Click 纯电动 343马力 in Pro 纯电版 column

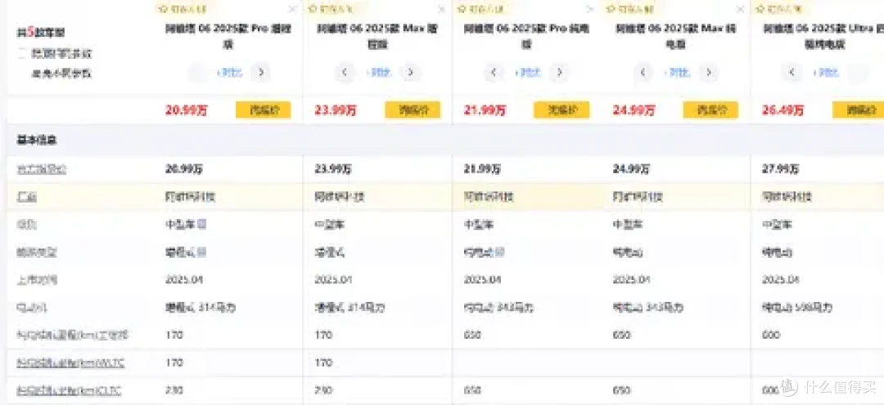(498, 308)
